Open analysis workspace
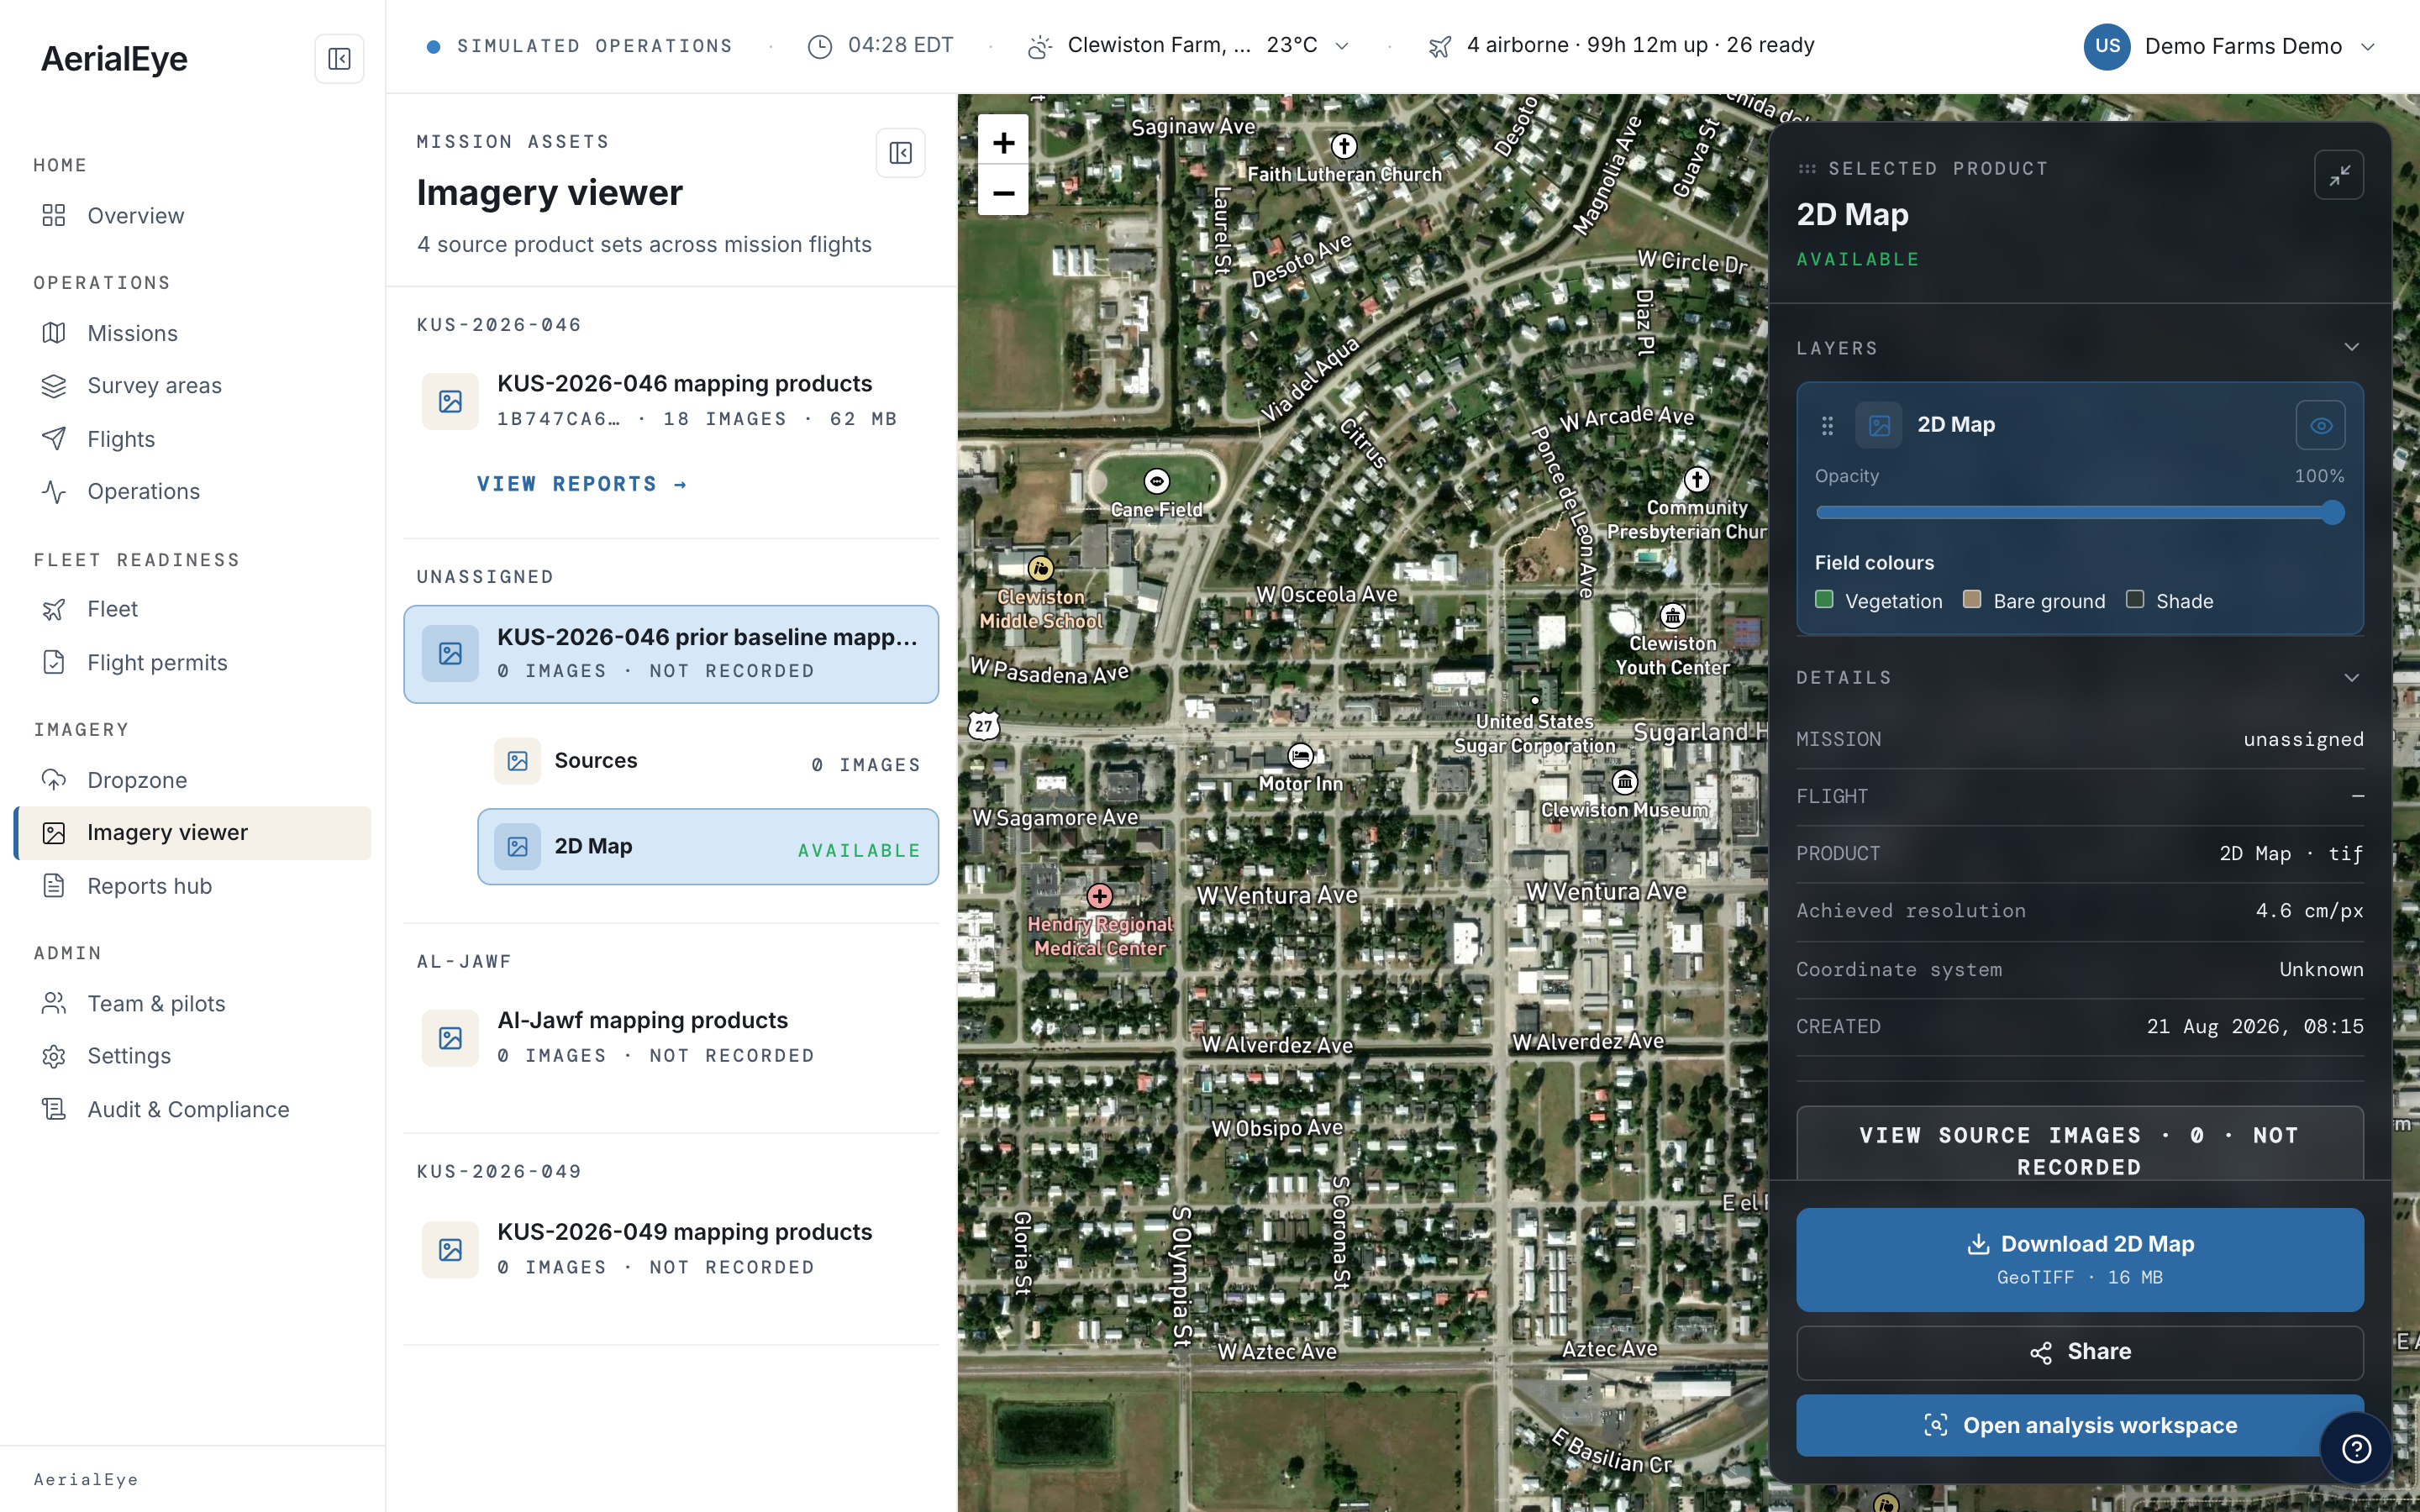 tap(2079, 1425)
